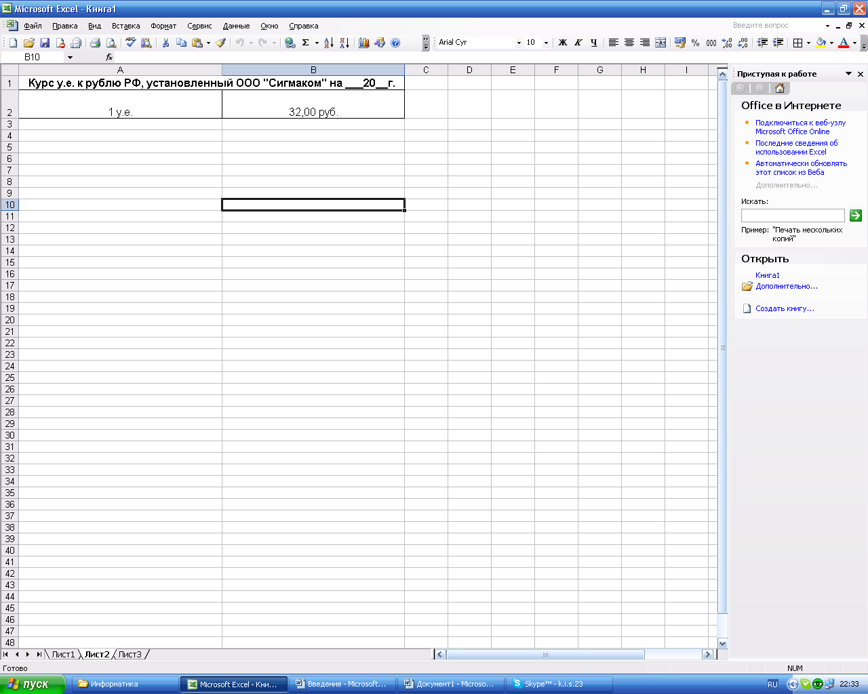Switch to the Лист3 sheet tab
This screenshot has height=694, width=868.
[x=130, y=655]
